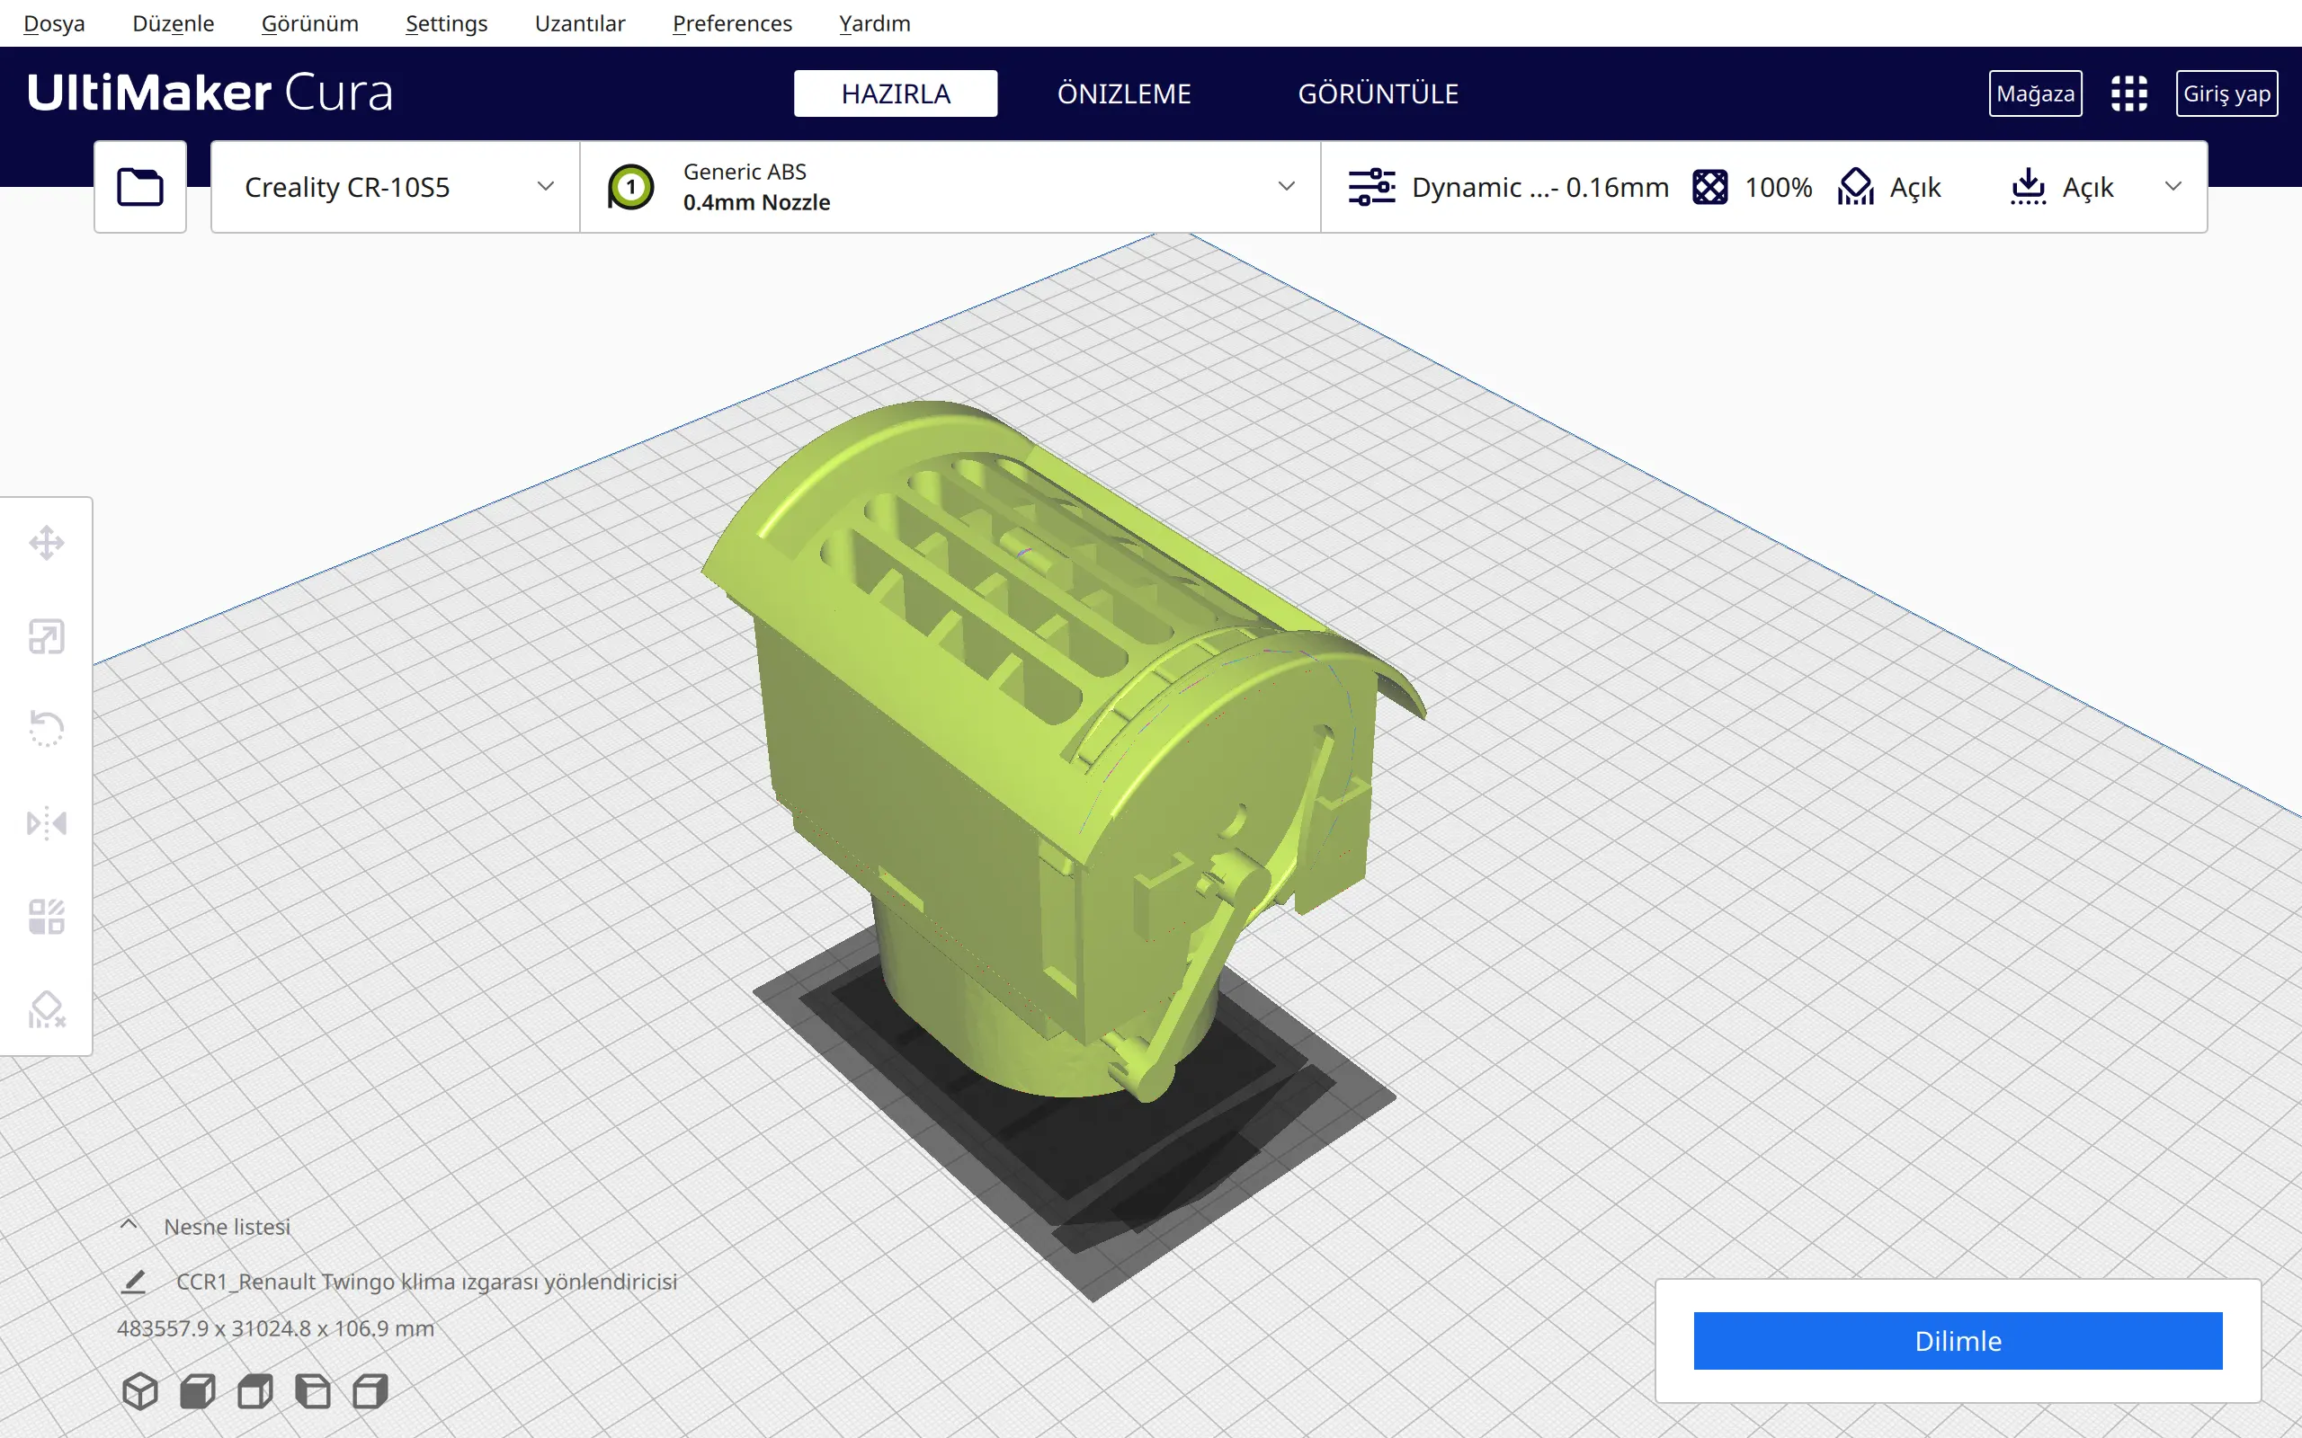
Task: Select CCR1_Renault Twingo model in object list
Action: point(427,1281)
